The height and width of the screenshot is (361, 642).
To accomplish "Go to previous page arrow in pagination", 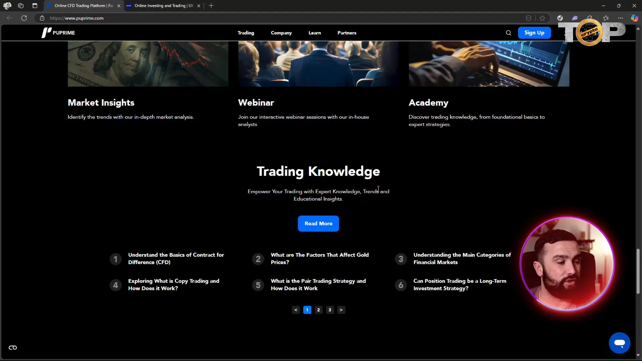I will coord(296,310).
